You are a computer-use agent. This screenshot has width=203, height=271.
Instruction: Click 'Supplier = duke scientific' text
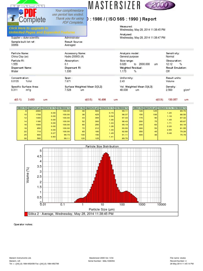pyautogui.click(x=25, y=38)
